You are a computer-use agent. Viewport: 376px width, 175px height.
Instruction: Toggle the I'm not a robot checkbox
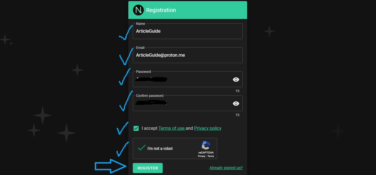(142, 148)
